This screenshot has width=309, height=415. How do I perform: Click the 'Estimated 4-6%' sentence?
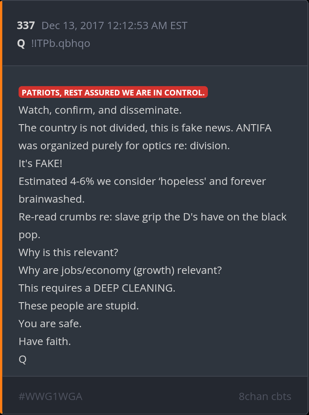tap(142, 190)
